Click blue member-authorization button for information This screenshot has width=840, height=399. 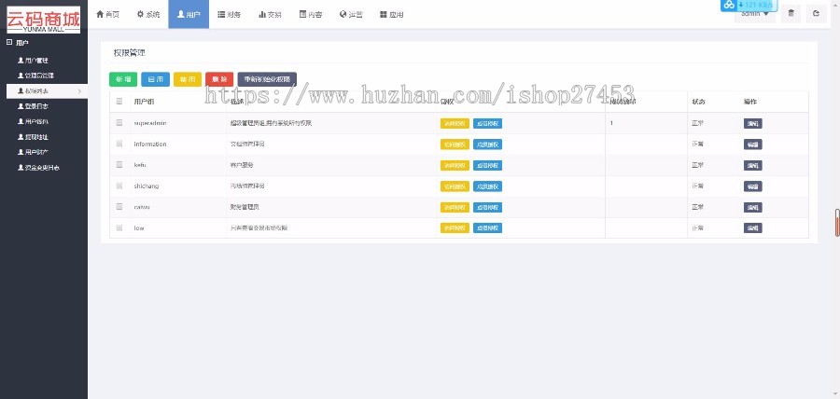487,144
